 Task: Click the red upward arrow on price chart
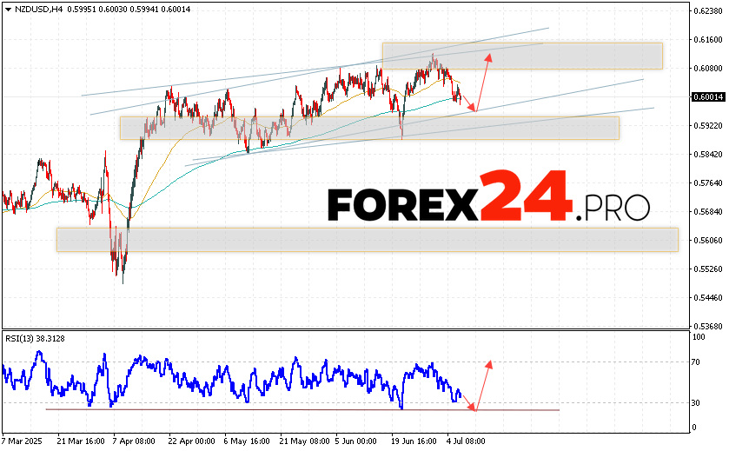483,82
